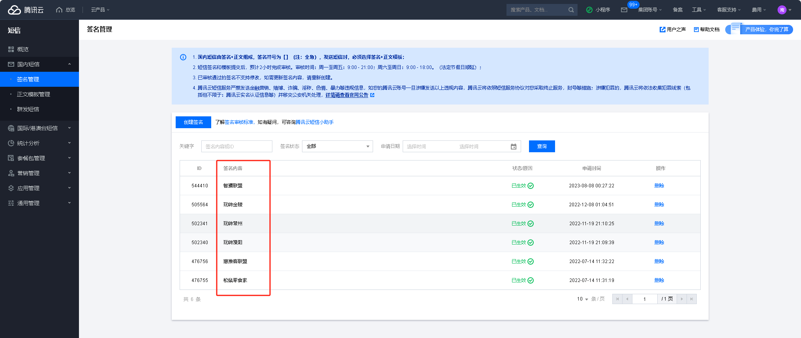Screen dimensions: 801x338
Task: Open the 总览 home link
Action: (x=66, y=10)
